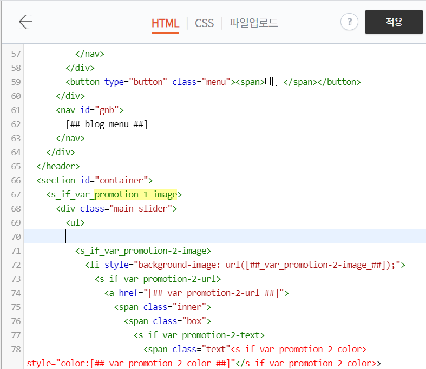Click the </div> tag on line 64
The height and width of the screenshot is (369, 426).
click(61, 153)
